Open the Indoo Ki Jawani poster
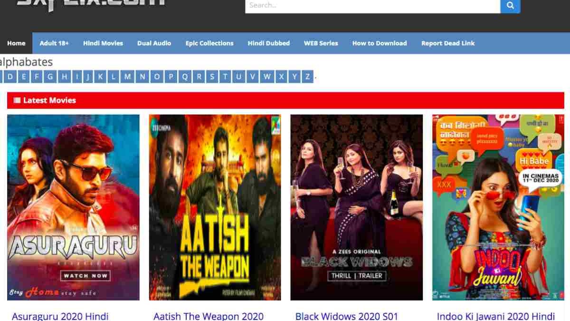 coord(498,207)
